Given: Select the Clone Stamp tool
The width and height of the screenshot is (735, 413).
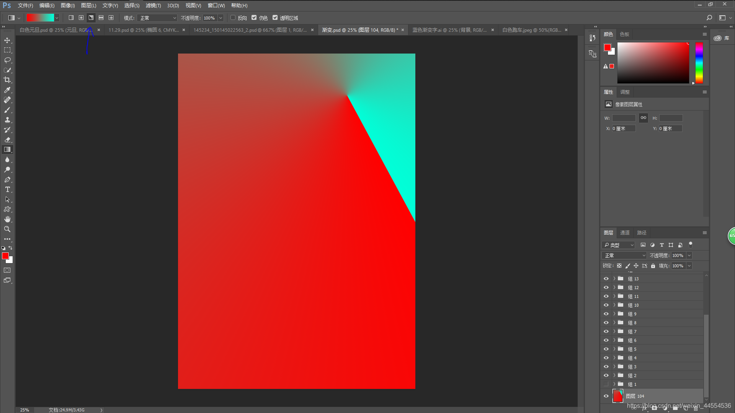Looking at the screenshot, I should 7,120.
